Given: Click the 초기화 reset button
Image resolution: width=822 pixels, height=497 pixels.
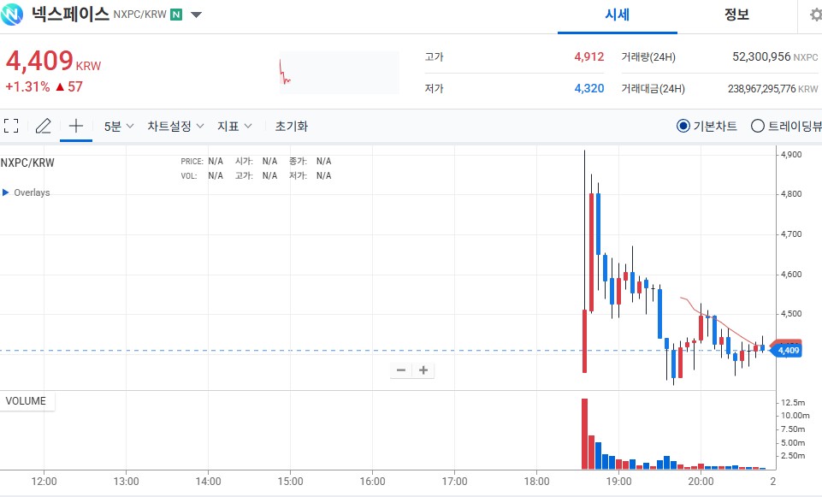Looking at the screenshot, I should (292, 127).
